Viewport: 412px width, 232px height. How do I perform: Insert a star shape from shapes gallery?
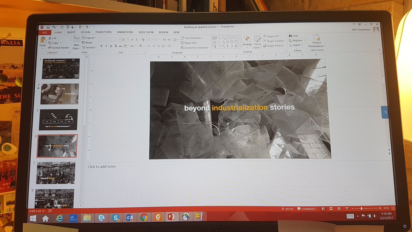click(x=237, y=45)
